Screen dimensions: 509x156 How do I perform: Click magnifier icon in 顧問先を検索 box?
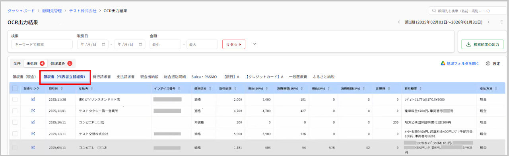pos(434,11)
